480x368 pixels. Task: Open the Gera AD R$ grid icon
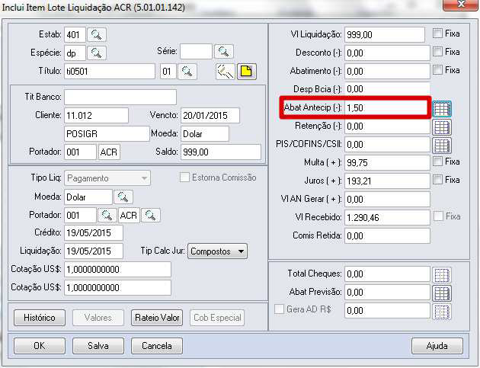(x=441, y=312)
